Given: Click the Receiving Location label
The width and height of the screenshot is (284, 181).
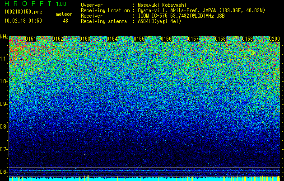Looking at the screenshot, I should pos(105,10).
